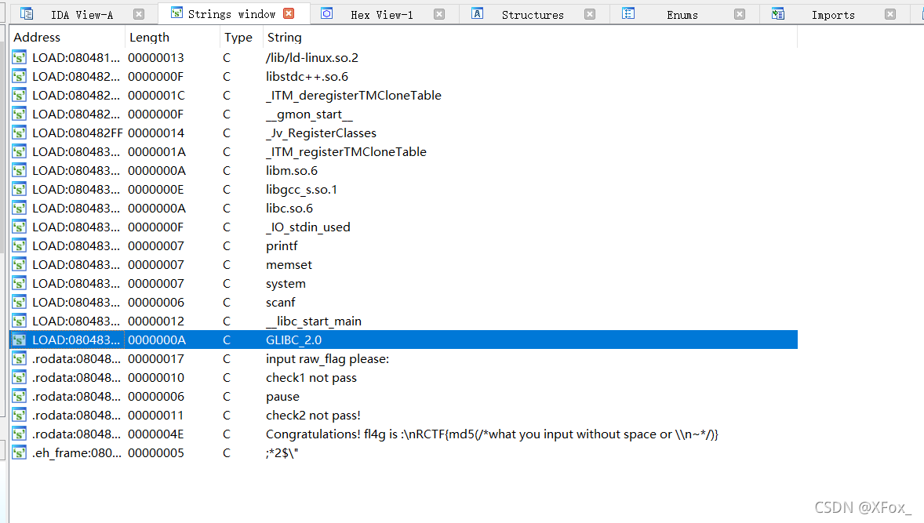Click string icon of _ITM_registerTMCloneTable row
This screenshot has height=523, width=924.
(x=20, y=152)
